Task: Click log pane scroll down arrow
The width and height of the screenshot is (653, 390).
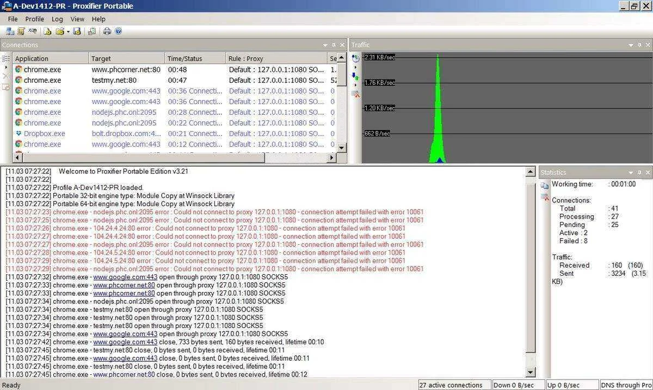Action: click(x=531, y=373)
